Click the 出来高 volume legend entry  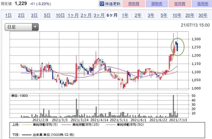48,135
